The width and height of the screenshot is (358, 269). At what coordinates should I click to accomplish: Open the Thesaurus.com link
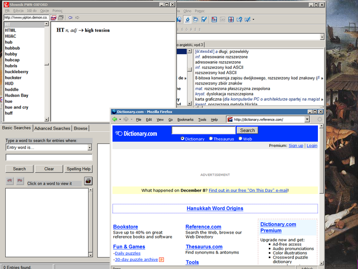click(204, 247)
